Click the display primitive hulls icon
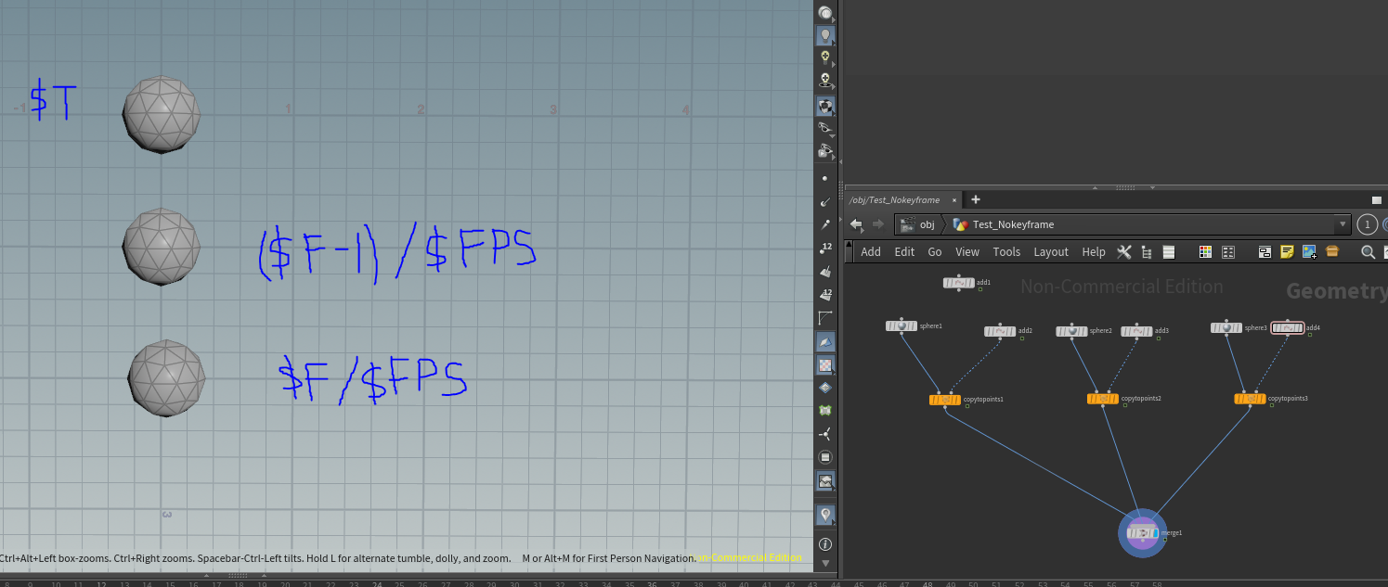This screenshot has height=587, width=1388. 825,318
